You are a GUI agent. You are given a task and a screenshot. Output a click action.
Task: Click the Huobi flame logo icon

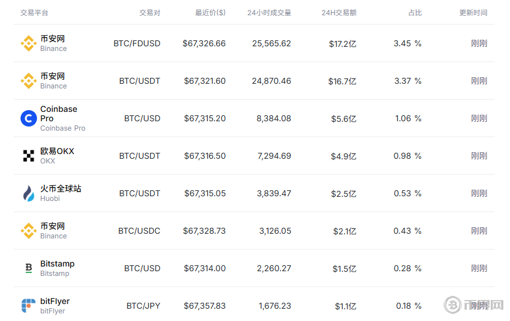point(29,193)
